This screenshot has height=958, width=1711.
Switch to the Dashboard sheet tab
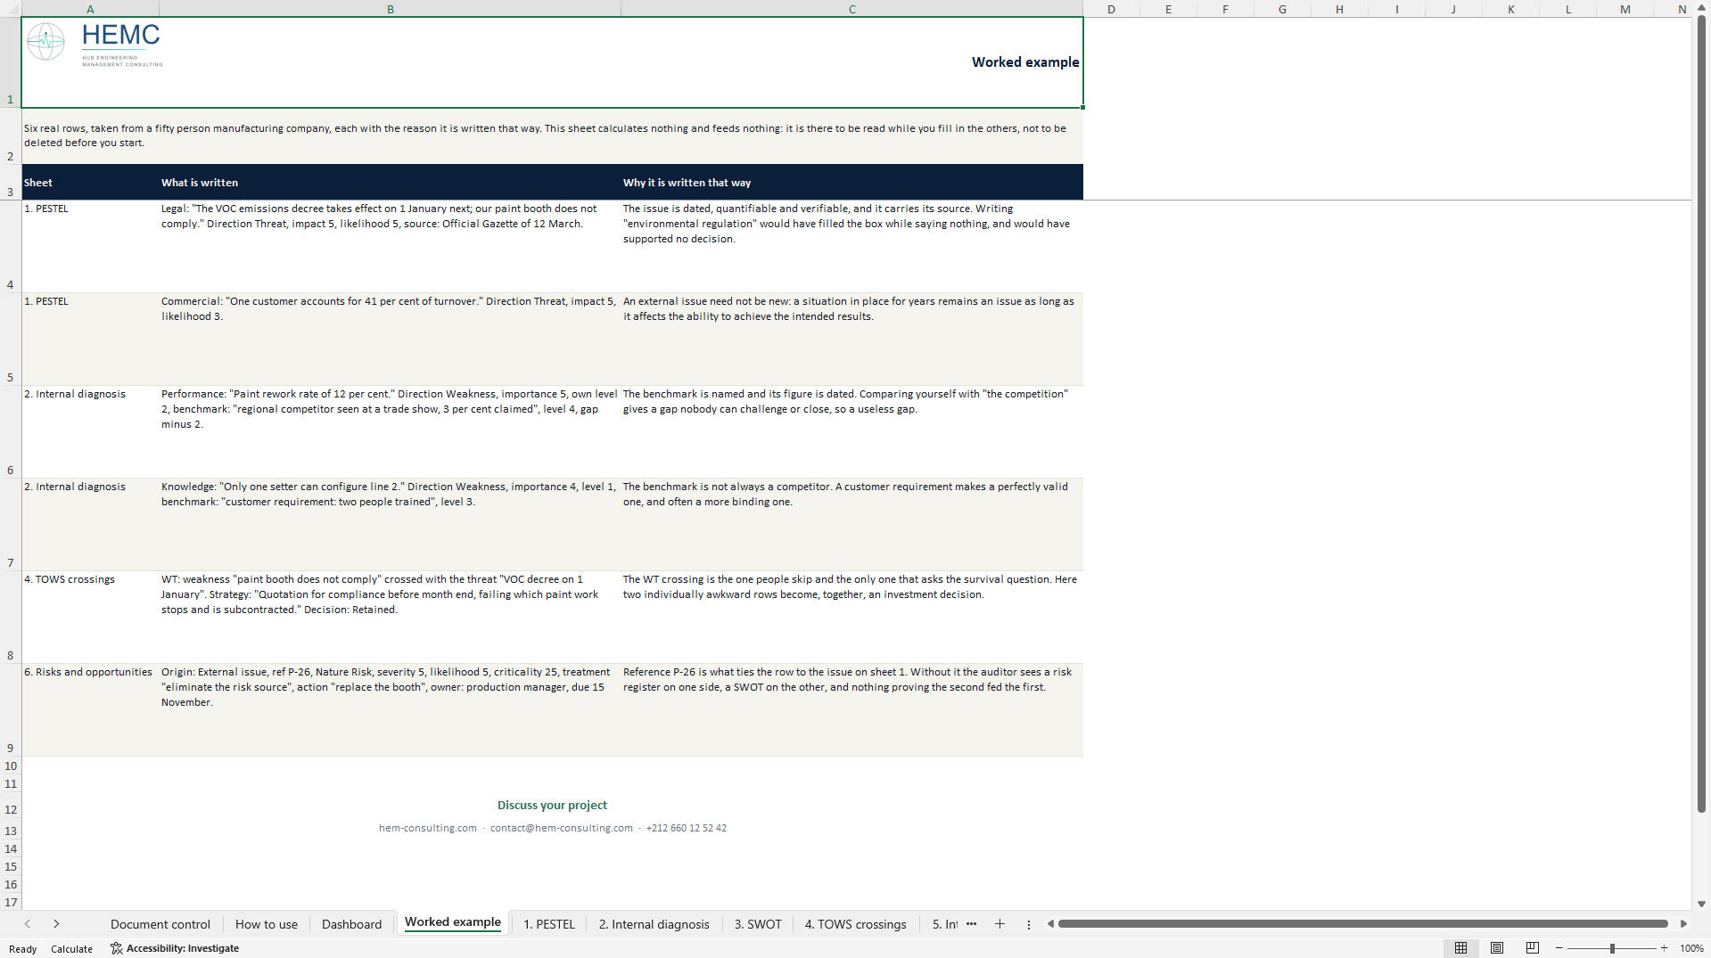[x=351, y=924]
